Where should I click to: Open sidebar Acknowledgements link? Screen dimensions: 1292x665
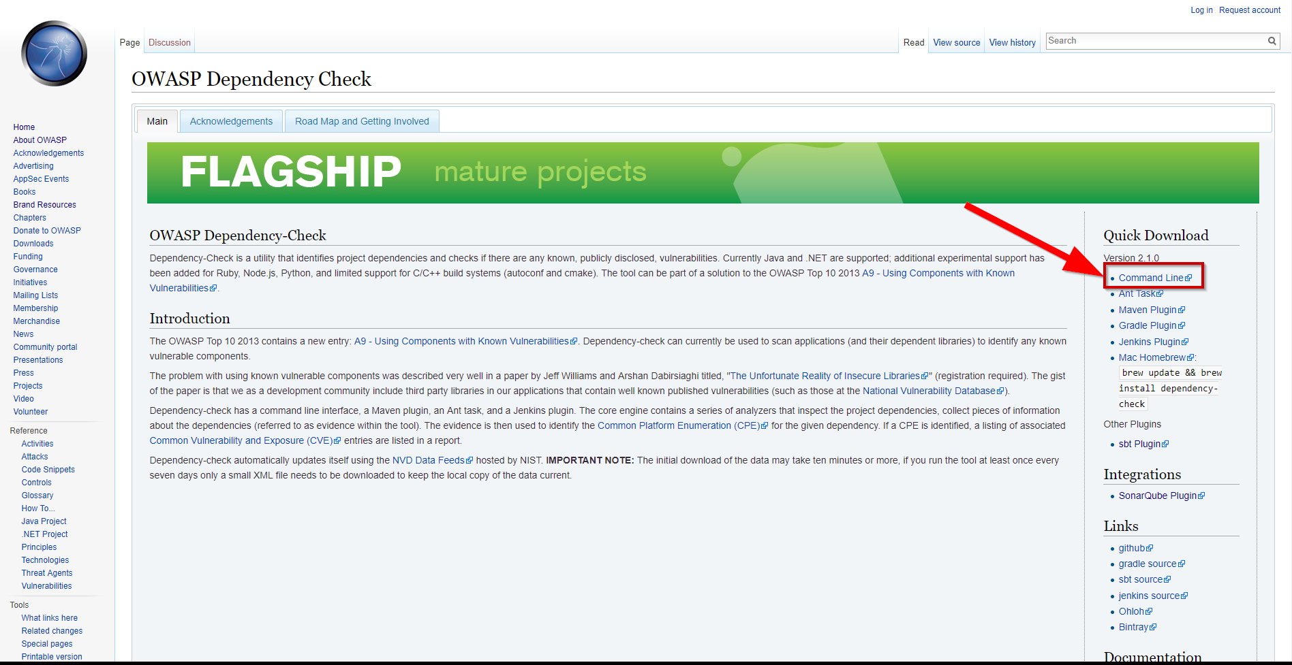point(48,153)
